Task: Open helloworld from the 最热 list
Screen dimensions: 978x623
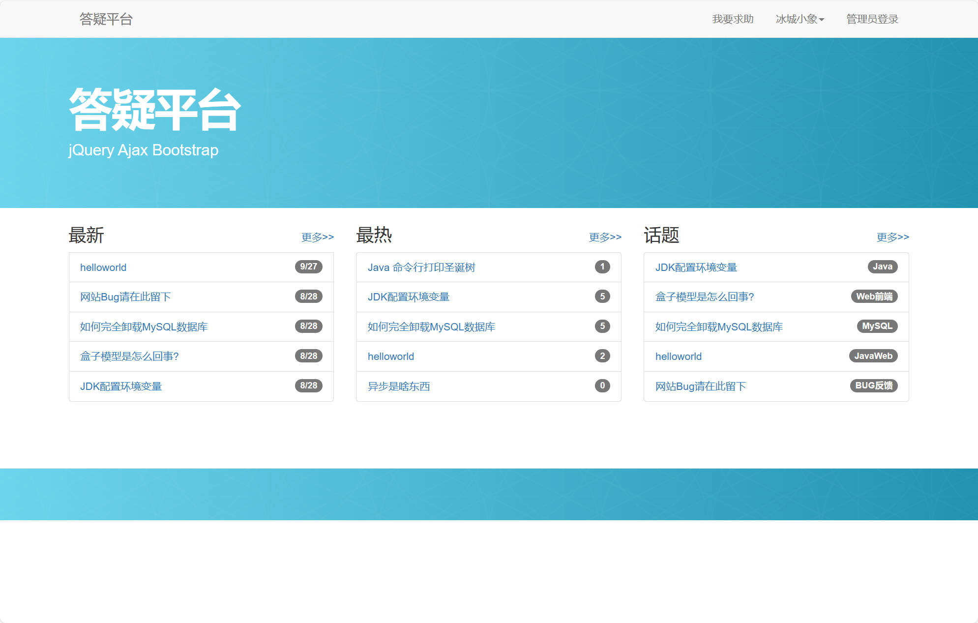Action: (391, 356)
